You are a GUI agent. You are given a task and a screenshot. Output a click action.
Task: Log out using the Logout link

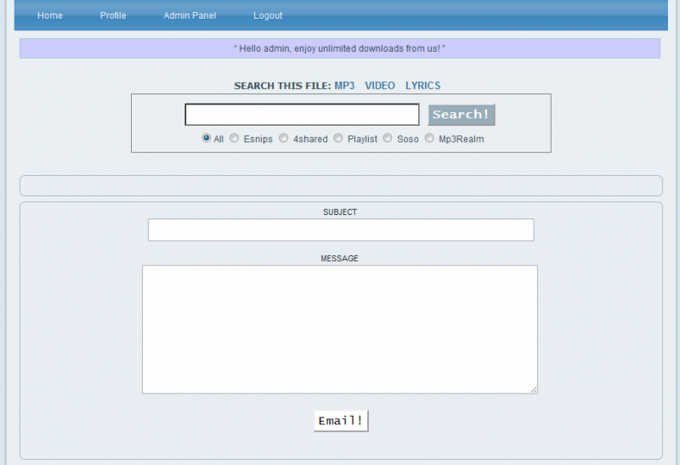[x=268, y=15]
